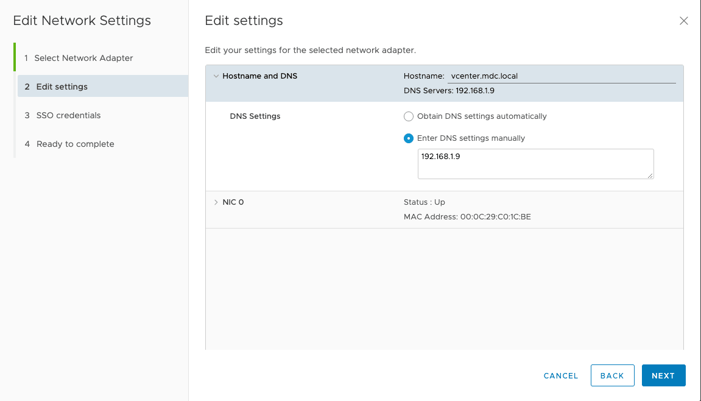Screen dimensions: 701x401
Task: Open step 2 Edit settings
Action: 62,87
